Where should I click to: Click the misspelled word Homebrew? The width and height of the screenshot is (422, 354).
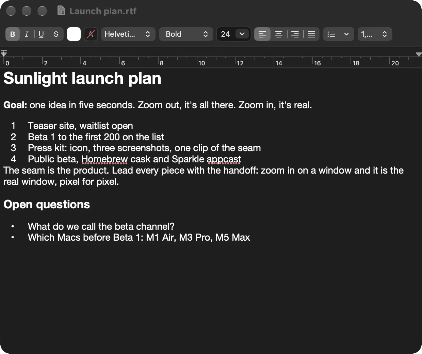coord(104,159)
